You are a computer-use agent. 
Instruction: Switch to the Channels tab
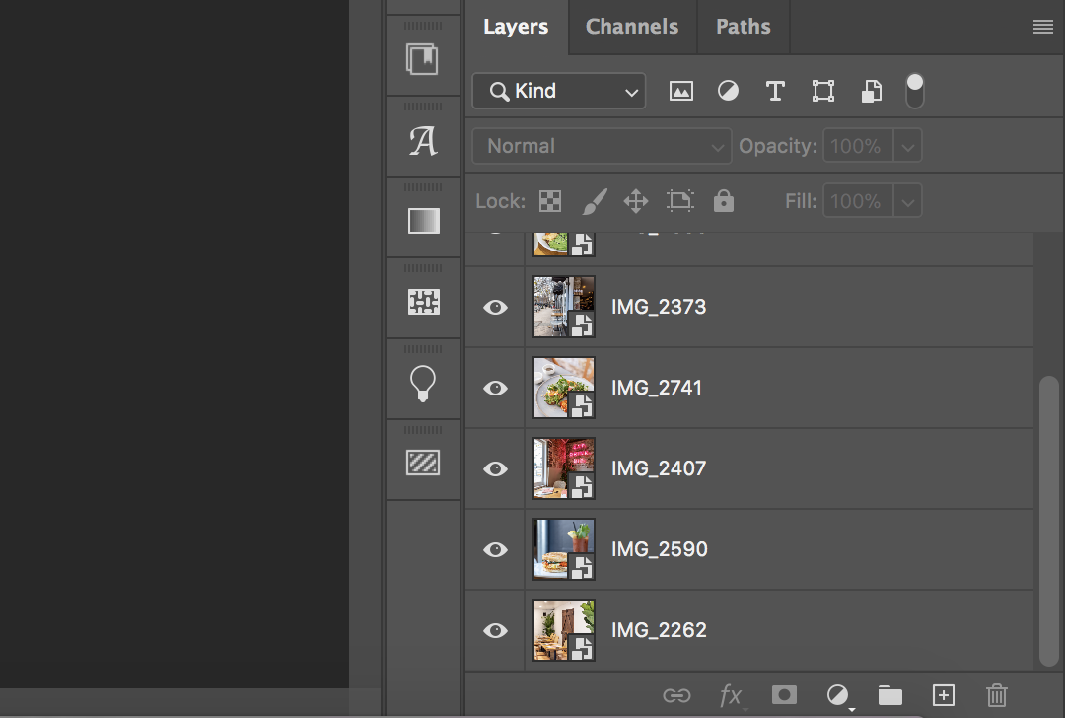632,27
